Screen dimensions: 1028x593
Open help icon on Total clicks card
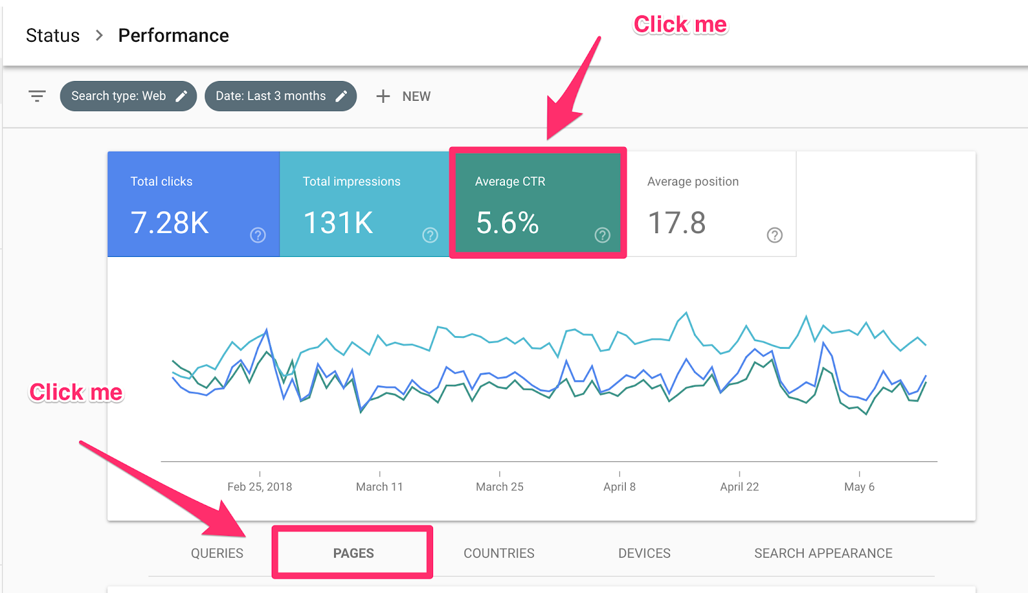click(x=258, y=235)
